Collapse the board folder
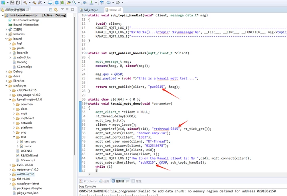This screenshot has width=287, height=196. tap(6, 39)
